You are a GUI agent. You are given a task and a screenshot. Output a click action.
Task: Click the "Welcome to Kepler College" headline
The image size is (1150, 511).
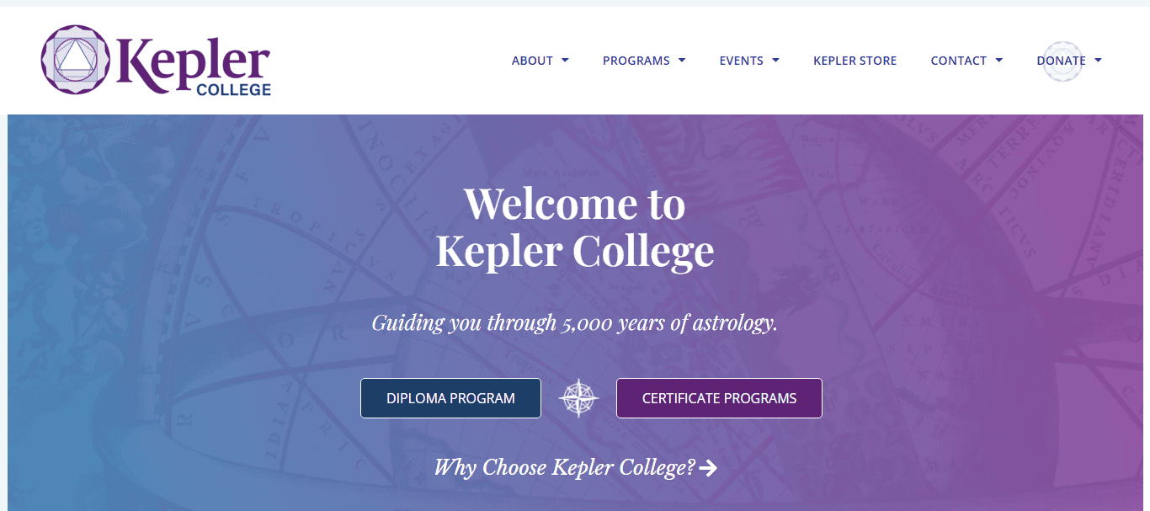[574, 227]
